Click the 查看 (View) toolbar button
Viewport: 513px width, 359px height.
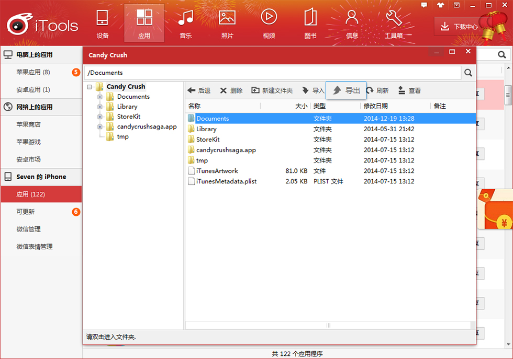pyautogui.click(x=409, y=90)
